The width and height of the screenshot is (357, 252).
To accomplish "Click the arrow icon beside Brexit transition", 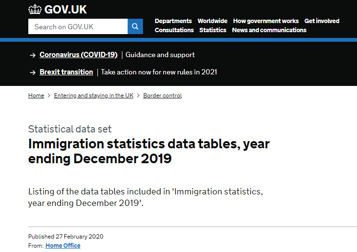I will pyautogui.click(x=33, y=72).
